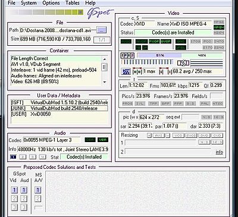Click the NTSC indicator
This screenshot has height=217, width=238.
click(x=218, y=103)
